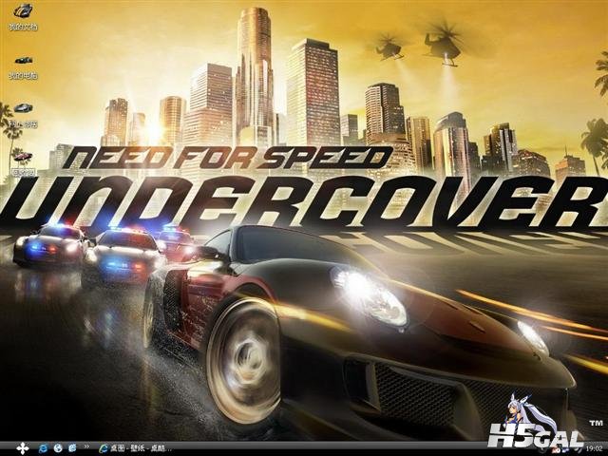The height and width of the screenshot is (456, 608).
Task: Open the third desktop icon, silver car
Action: pyautogui.click(x=23, y=107)
